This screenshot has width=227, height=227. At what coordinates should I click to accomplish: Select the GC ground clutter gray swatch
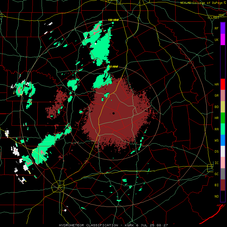223,174
